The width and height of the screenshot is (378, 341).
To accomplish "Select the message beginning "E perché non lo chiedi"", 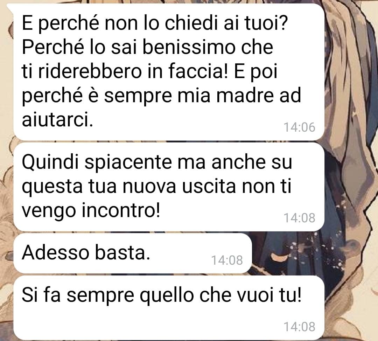I will [169, 72].
